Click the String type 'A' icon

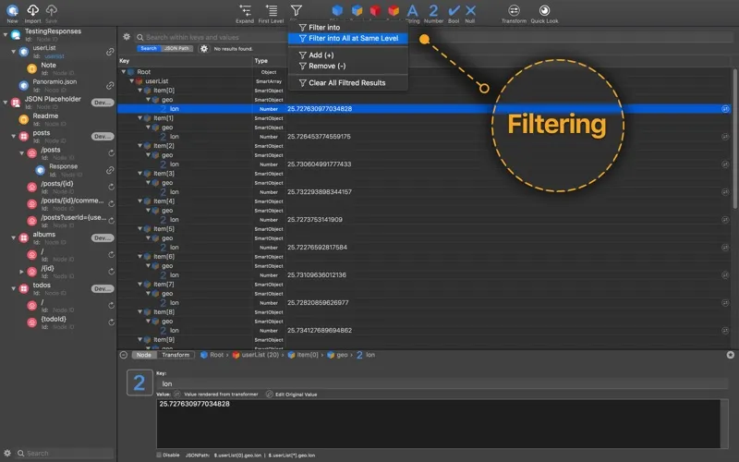[x=412, y=10]
